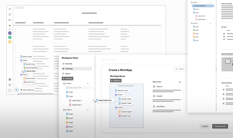Click the pink form Asset icon in Folder 2
This screenshot has width=233, height=138.
click(67, 127)
